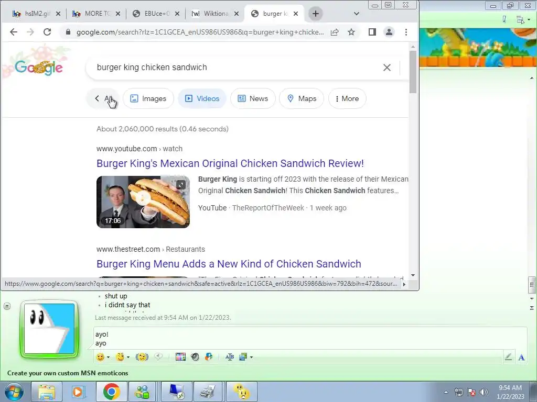Open MSN background picker icon
Viewport: 537px width, 402px height.
pos(243,357)
